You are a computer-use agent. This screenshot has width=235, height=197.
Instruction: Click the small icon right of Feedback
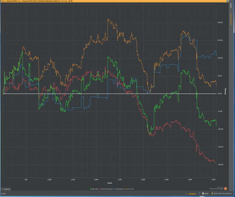(x=199, y=193)
